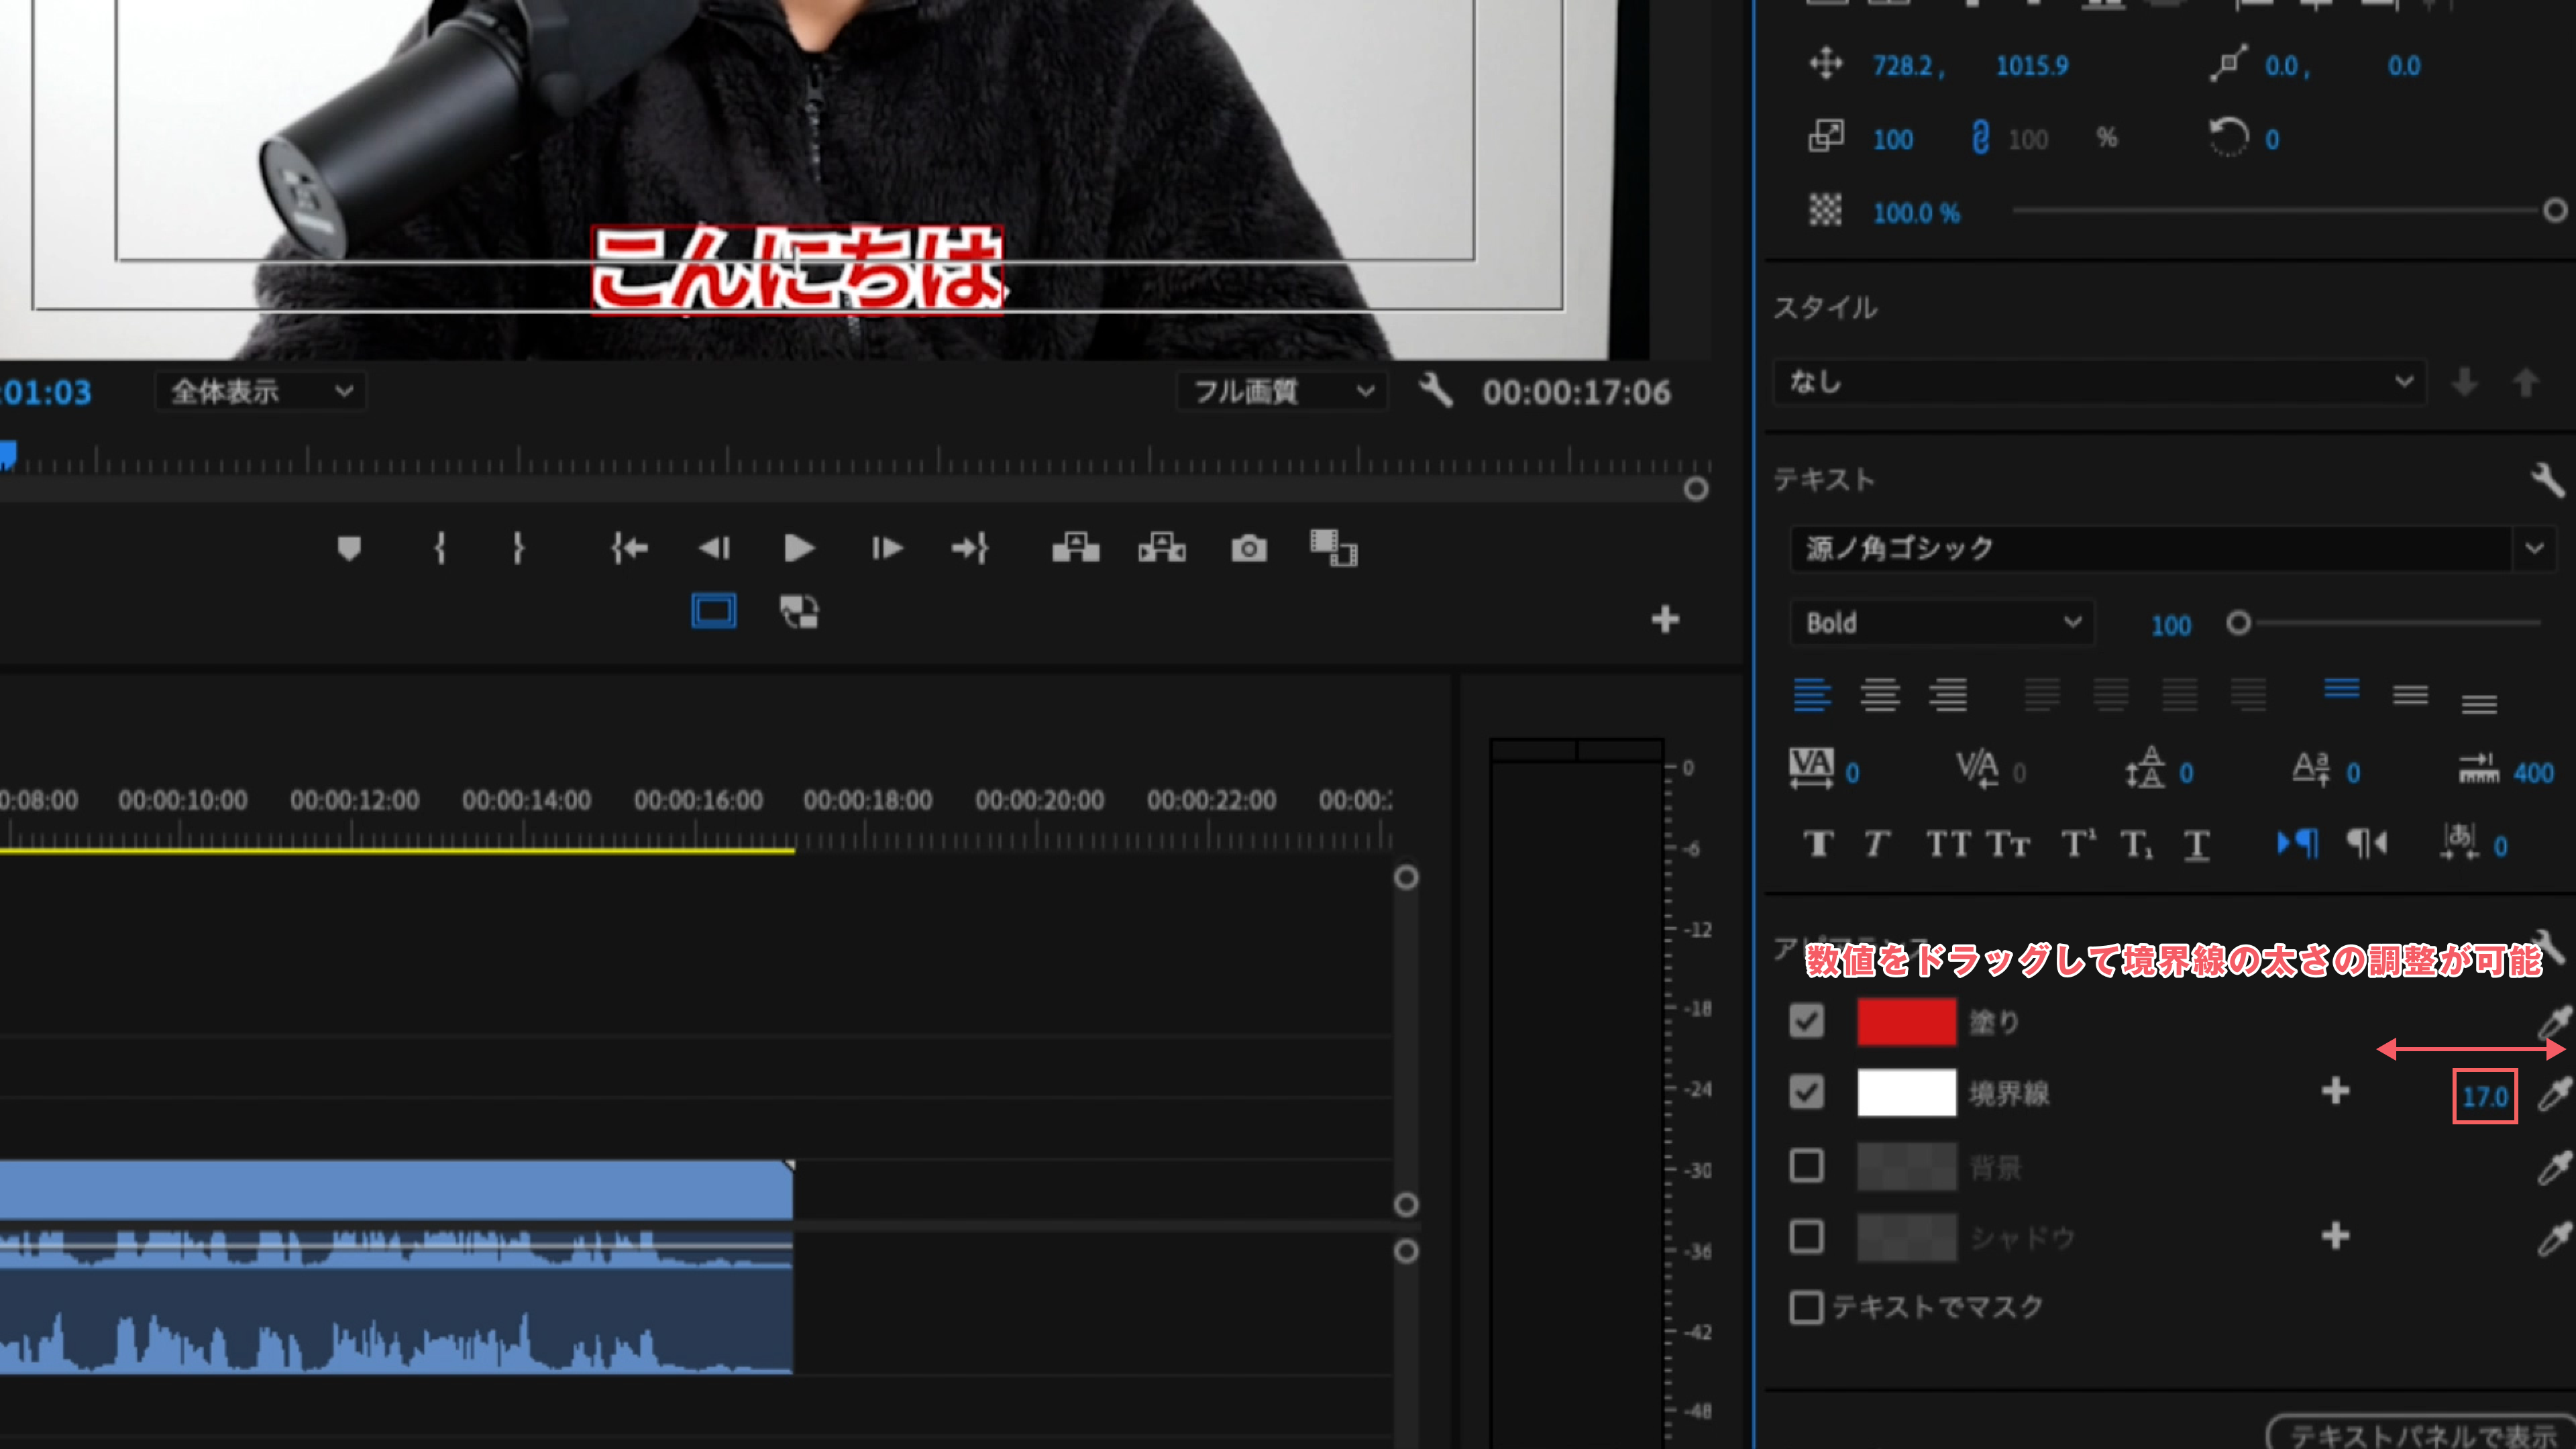The image size is (2576, 1449).
Task: Click the program monitor wrench settings icon
Action: (1436, 390)
